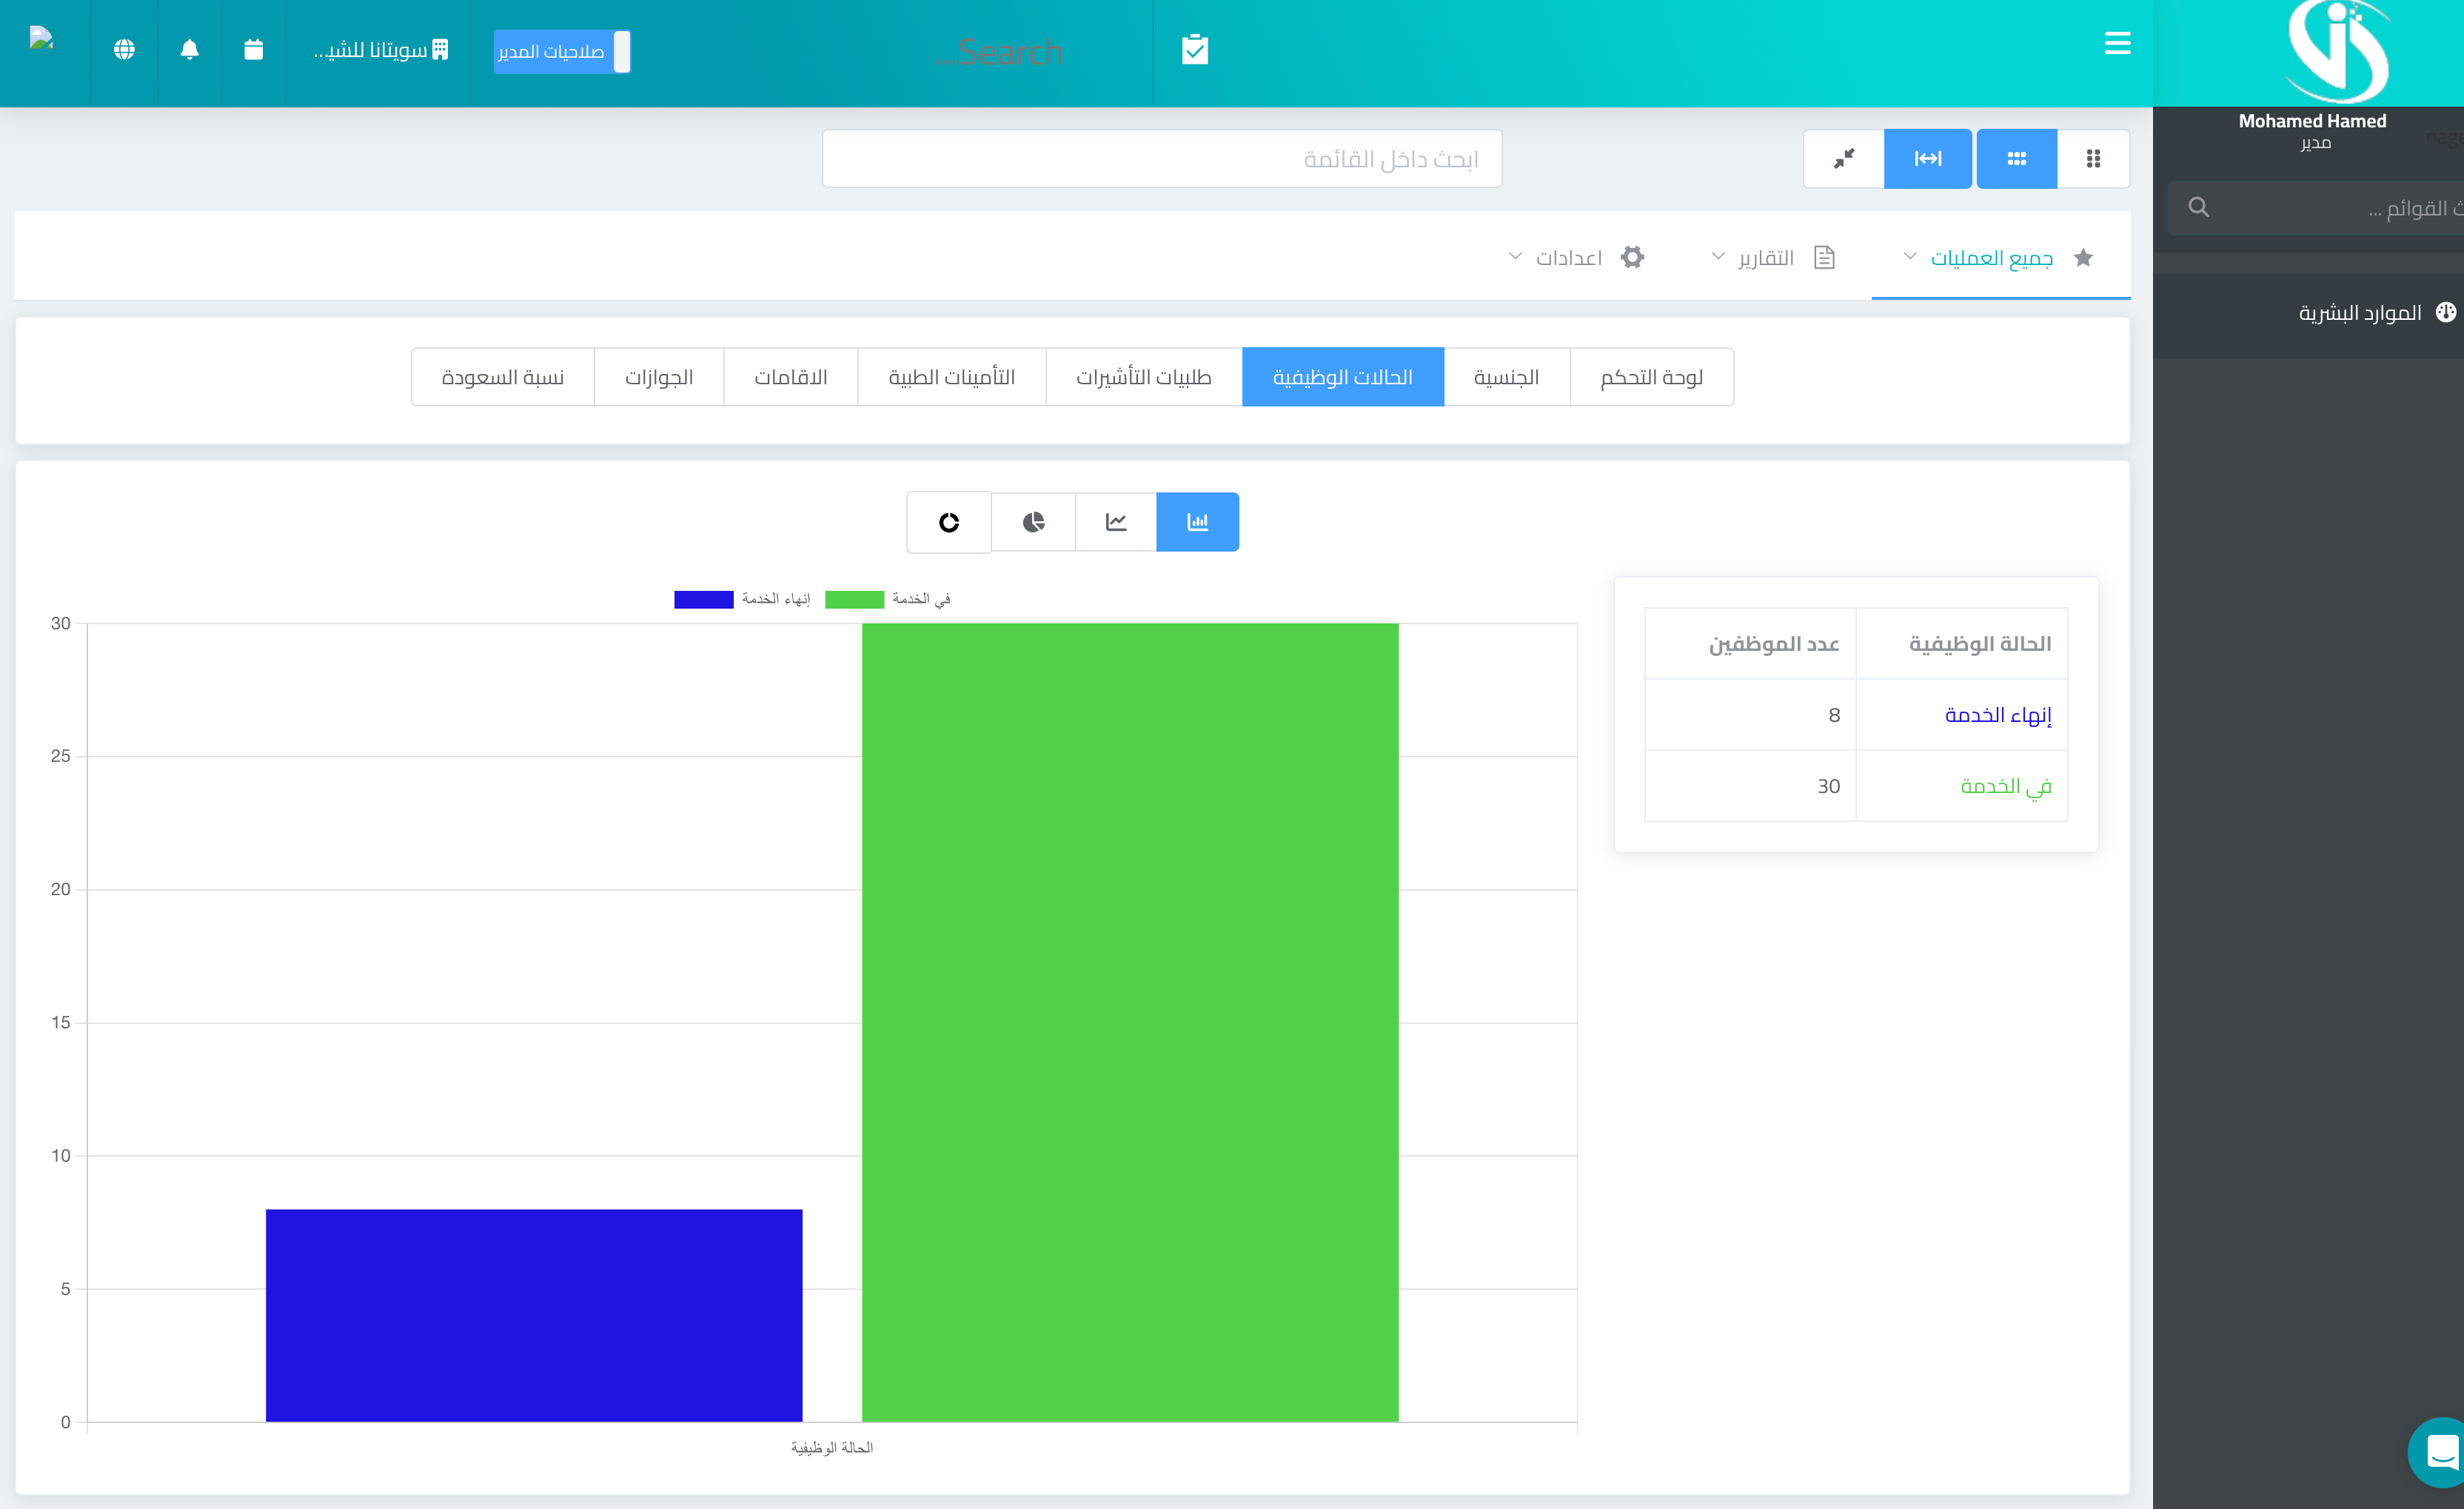Expand the اعدادات dropdown menu
The image size is (2464, 1509).
(x=1568, y=258)
